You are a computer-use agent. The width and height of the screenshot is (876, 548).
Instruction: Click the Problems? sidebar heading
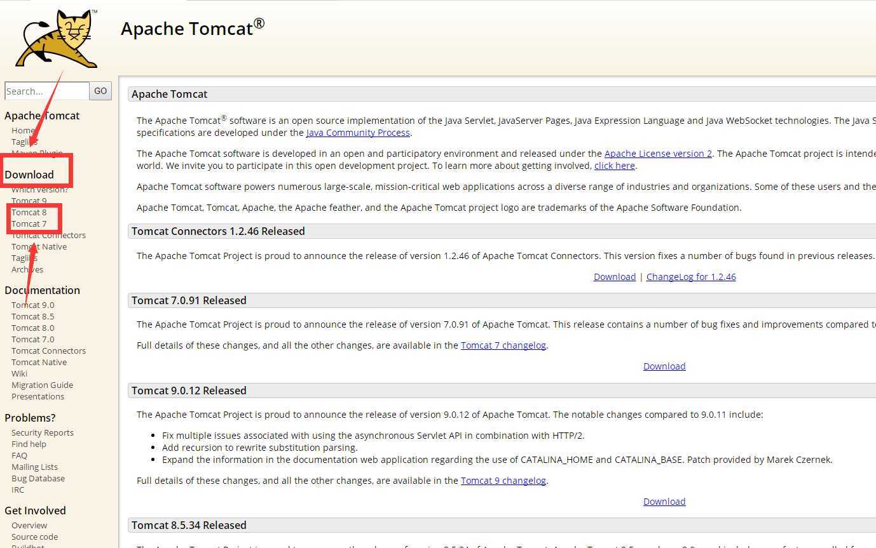tap(30, 418)
